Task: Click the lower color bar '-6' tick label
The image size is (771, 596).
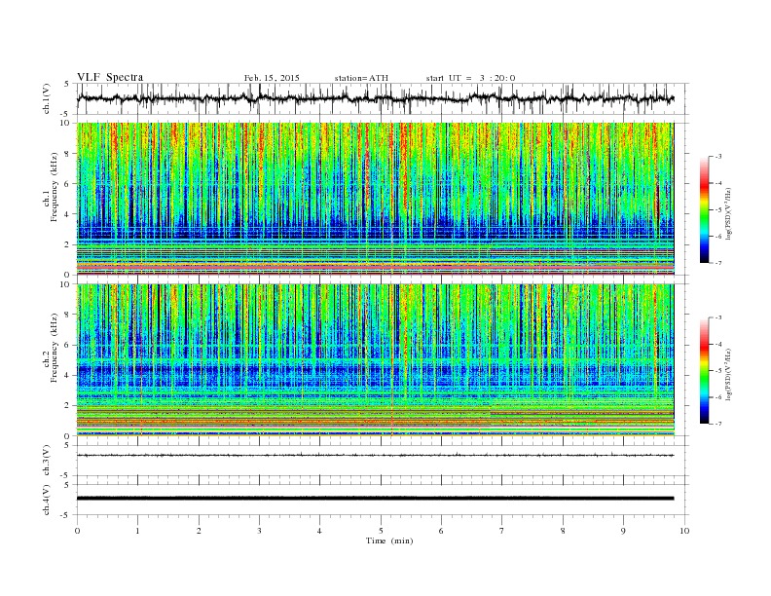Action: (718, 397)
